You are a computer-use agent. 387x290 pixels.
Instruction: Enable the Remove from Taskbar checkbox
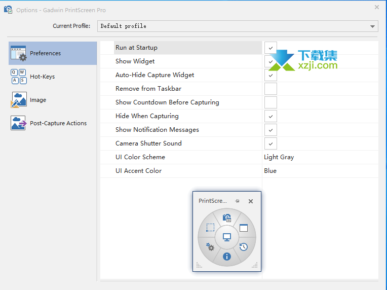coord(270,89)
